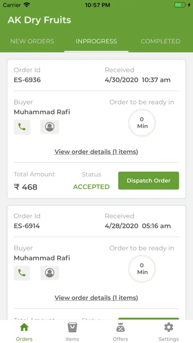
Task: Call buyer of order ES-6936
Action: coord(22,127)
